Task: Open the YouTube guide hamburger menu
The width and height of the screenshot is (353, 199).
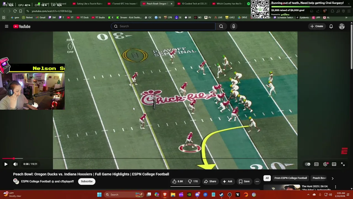Action: (7, 26)
